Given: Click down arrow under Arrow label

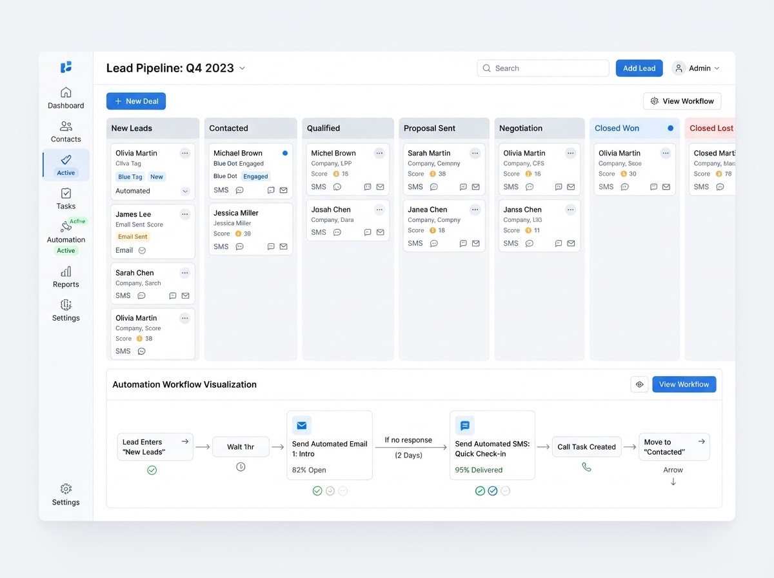Looking at the screenshot, I should (673, 482).
